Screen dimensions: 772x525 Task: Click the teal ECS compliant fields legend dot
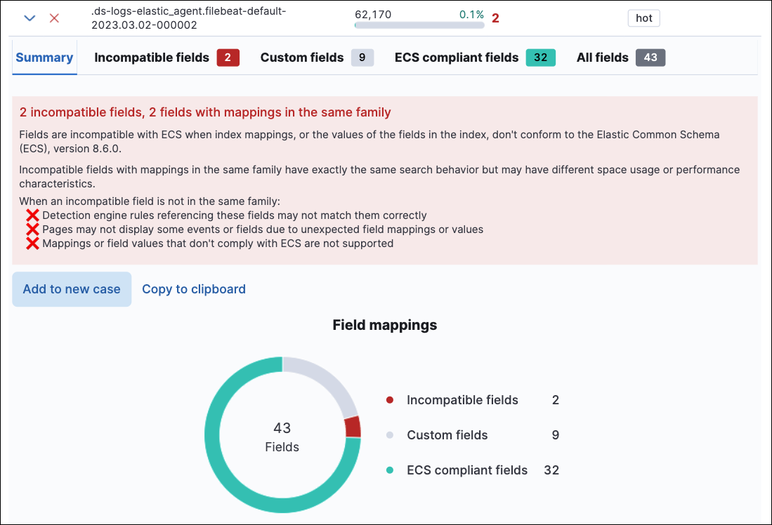(390, 470)
